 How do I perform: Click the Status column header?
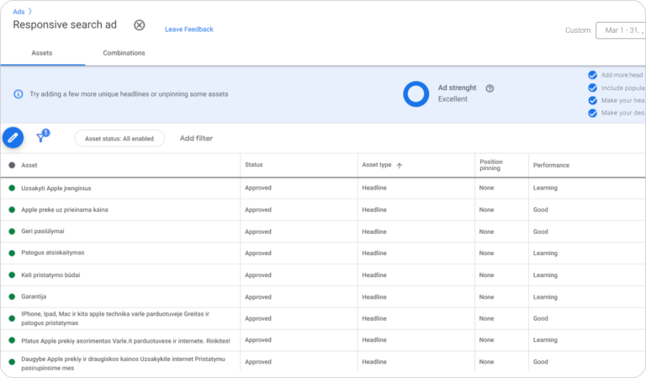[254, 164]
